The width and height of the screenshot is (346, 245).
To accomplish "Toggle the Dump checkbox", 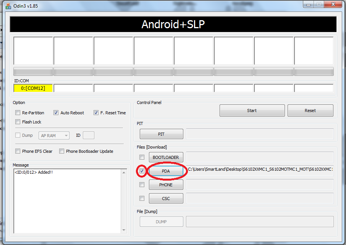I will coord(18,135).
